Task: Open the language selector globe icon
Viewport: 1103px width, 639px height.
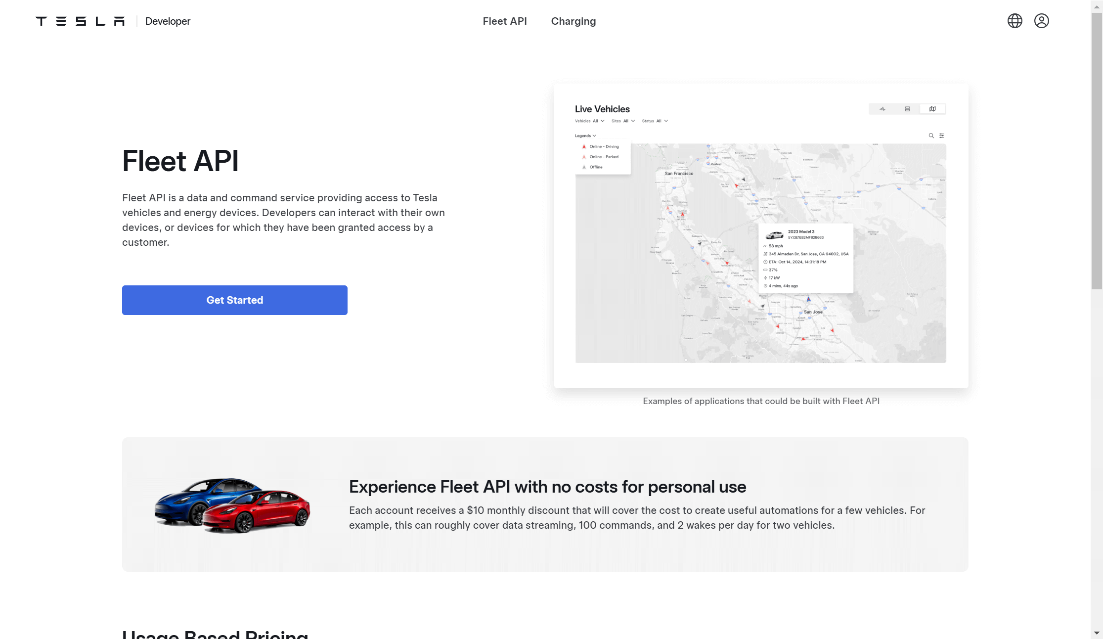Action: pyautogui.click(x=1015, y=21)
